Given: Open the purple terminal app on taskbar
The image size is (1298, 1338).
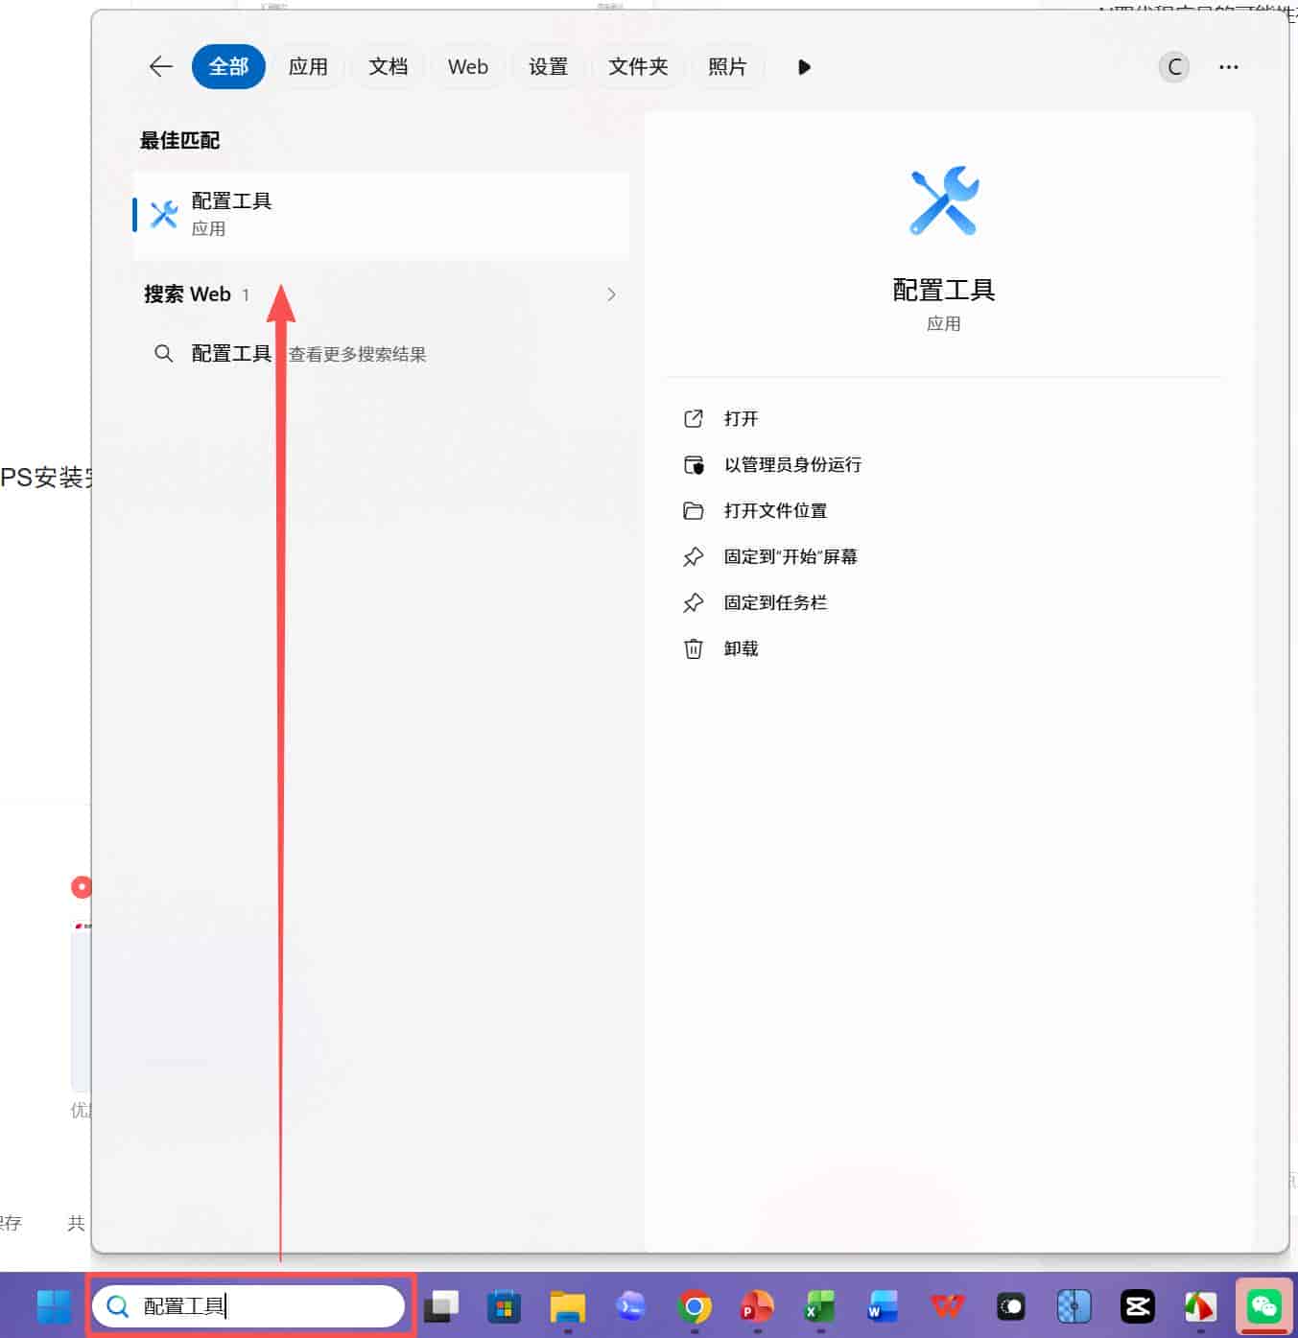Looking at the screenshot, I should pos(630,1306).
